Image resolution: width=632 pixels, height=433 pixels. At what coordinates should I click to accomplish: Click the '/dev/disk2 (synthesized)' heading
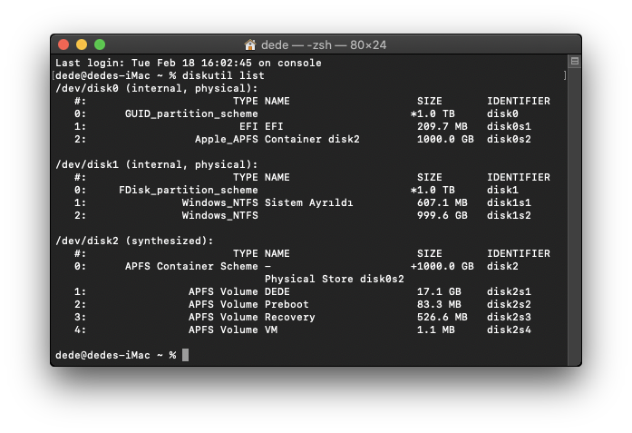point(134,241)
